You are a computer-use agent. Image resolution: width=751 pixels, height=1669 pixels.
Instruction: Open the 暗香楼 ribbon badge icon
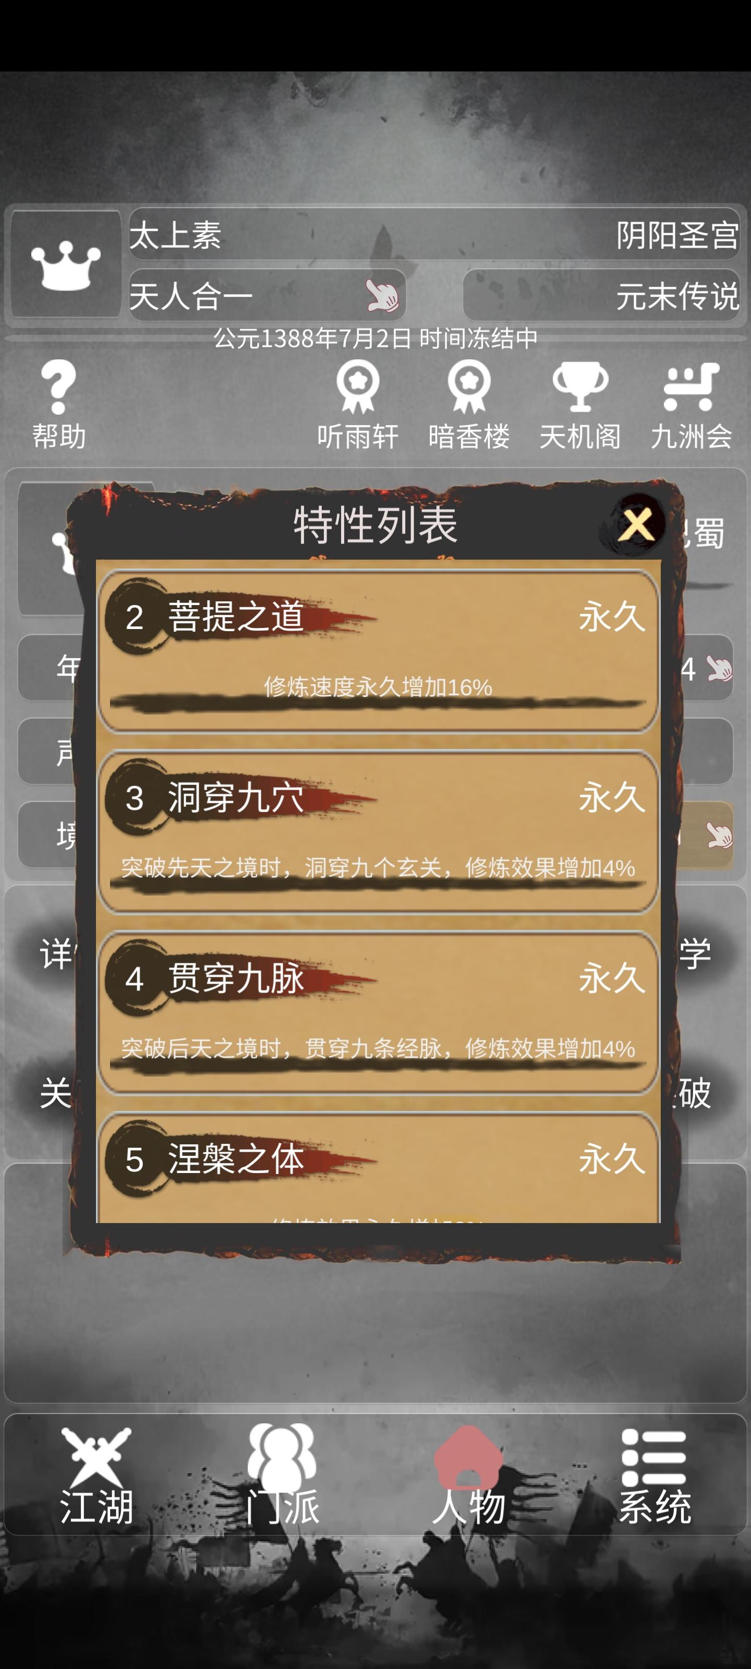point(468,387)
